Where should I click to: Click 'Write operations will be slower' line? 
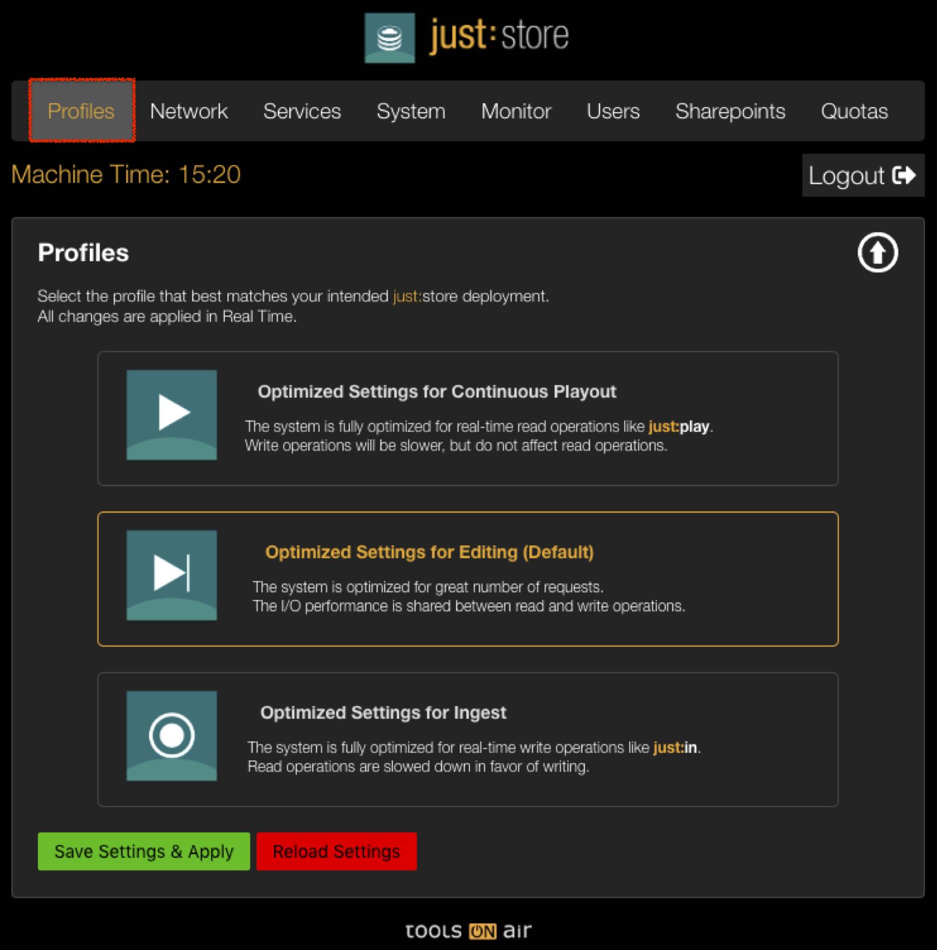pyautogui.click(x=456, y=446)
